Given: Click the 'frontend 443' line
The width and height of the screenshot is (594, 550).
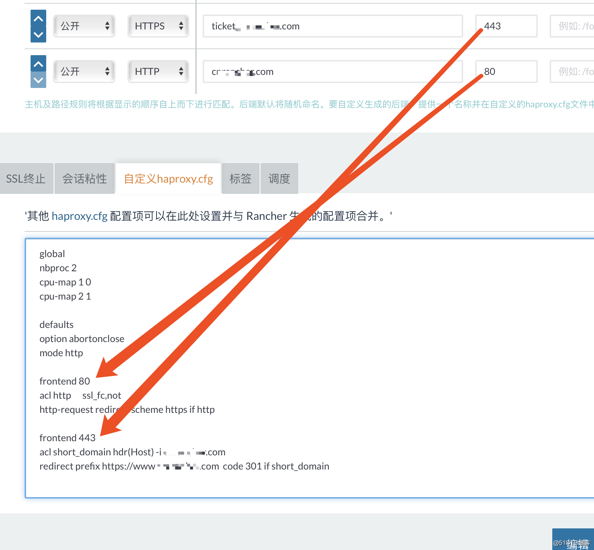Looking at the screenshot, I should 67,438.
